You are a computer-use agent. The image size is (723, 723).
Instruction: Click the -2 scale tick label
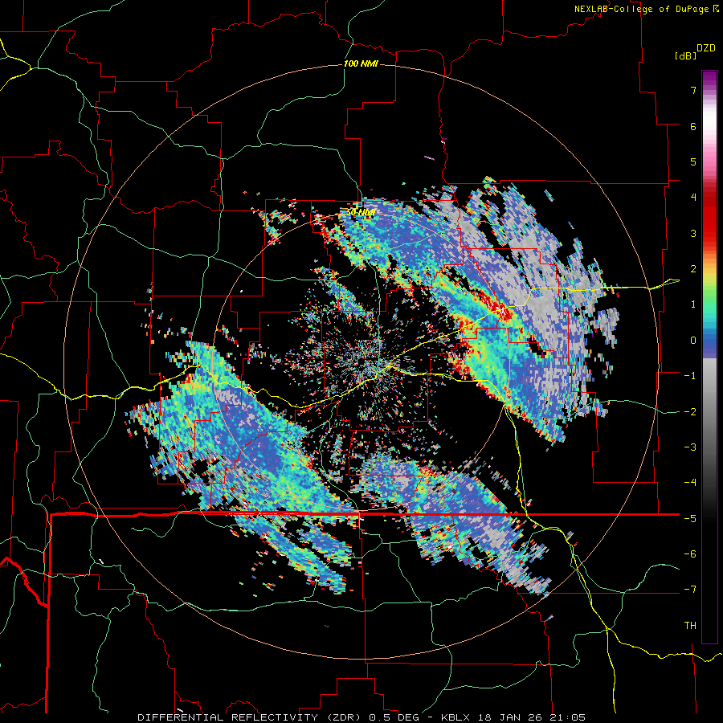click(690, 412)
